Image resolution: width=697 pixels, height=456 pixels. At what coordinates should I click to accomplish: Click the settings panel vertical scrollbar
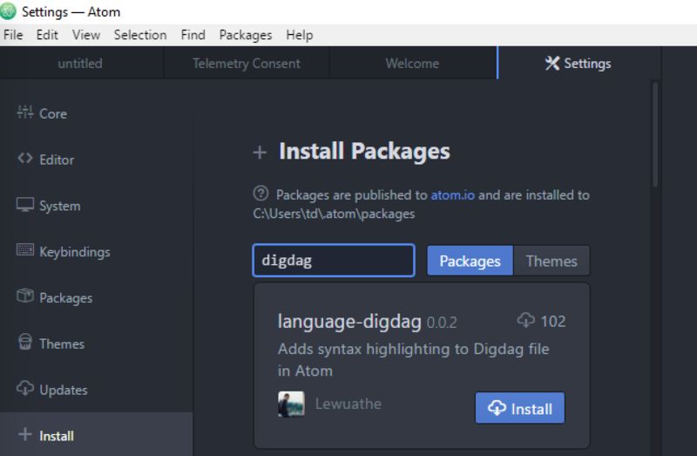click(x=655, y=133)
